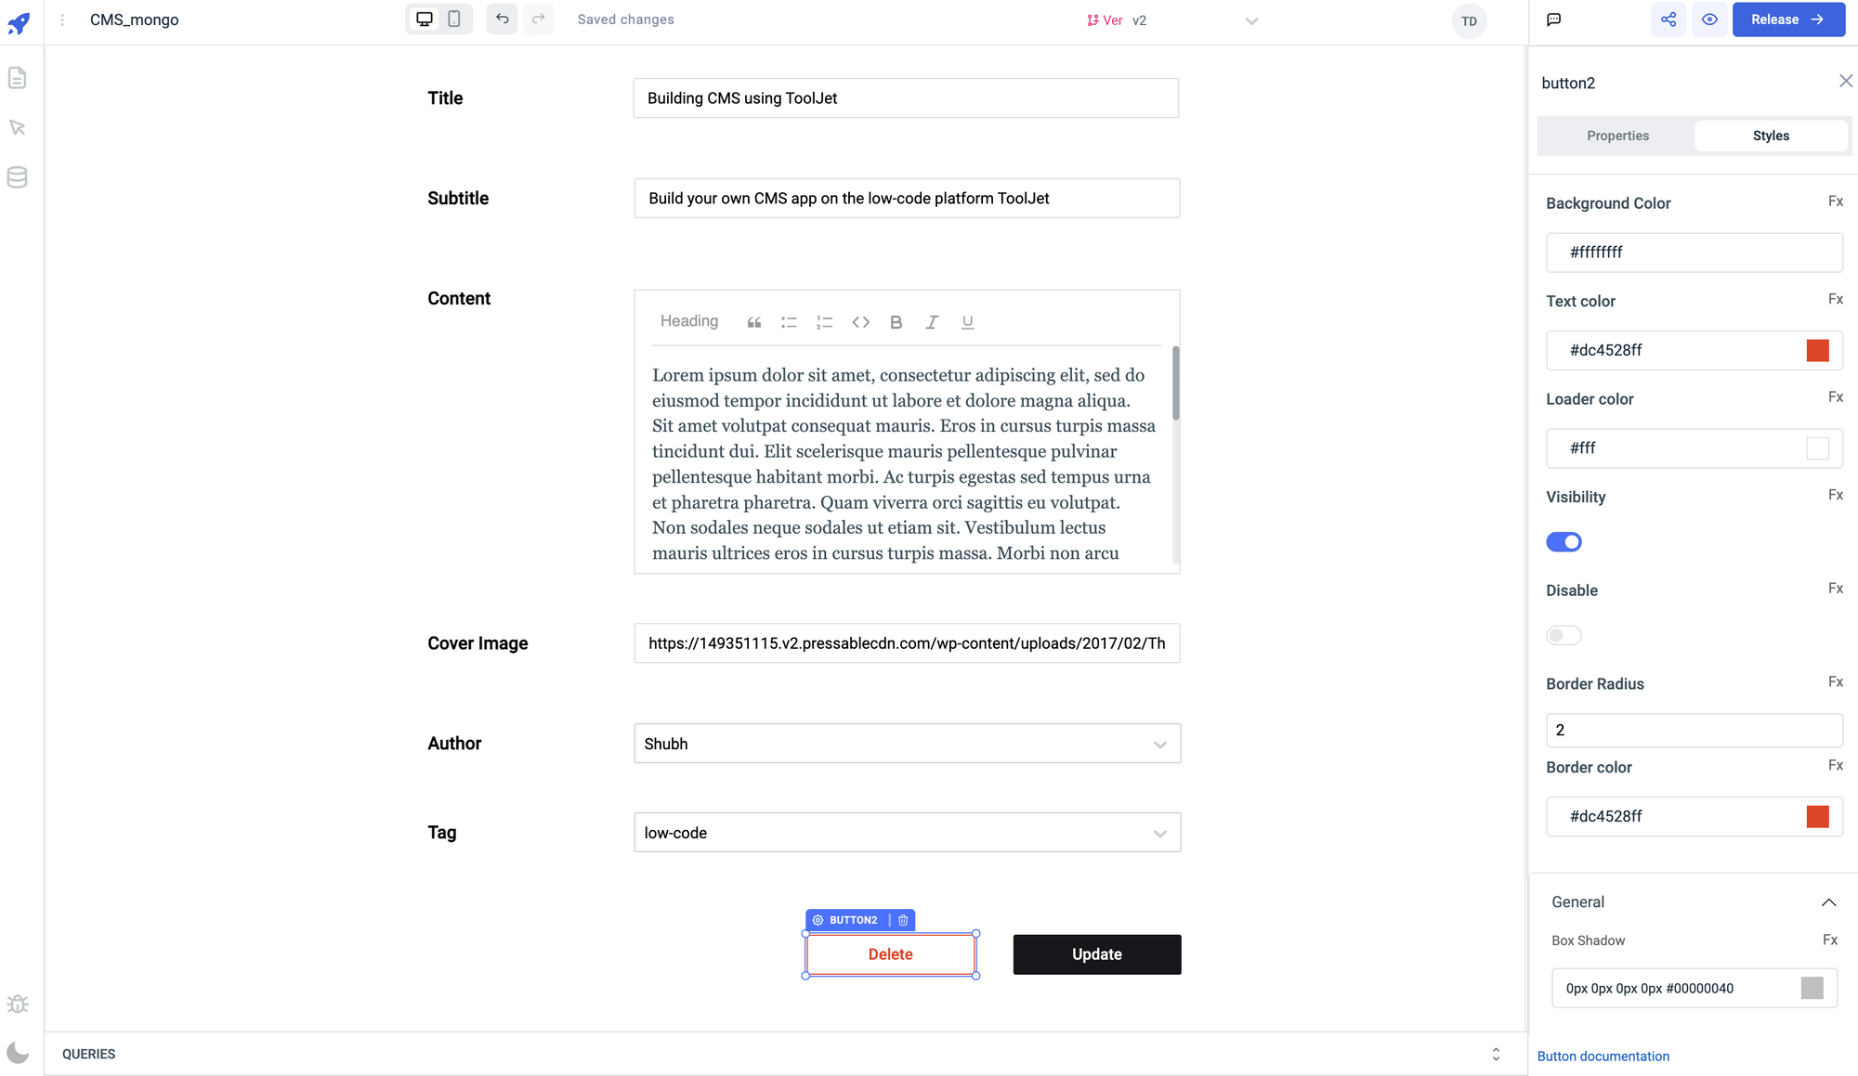Click the share app icon

pyautogui.click(x=1668, y=19)
